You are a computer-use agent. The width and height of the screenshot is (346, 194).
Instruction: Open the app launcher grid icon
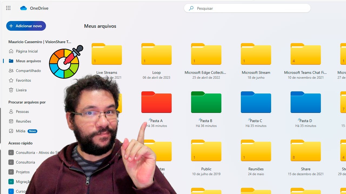point(8,8)
